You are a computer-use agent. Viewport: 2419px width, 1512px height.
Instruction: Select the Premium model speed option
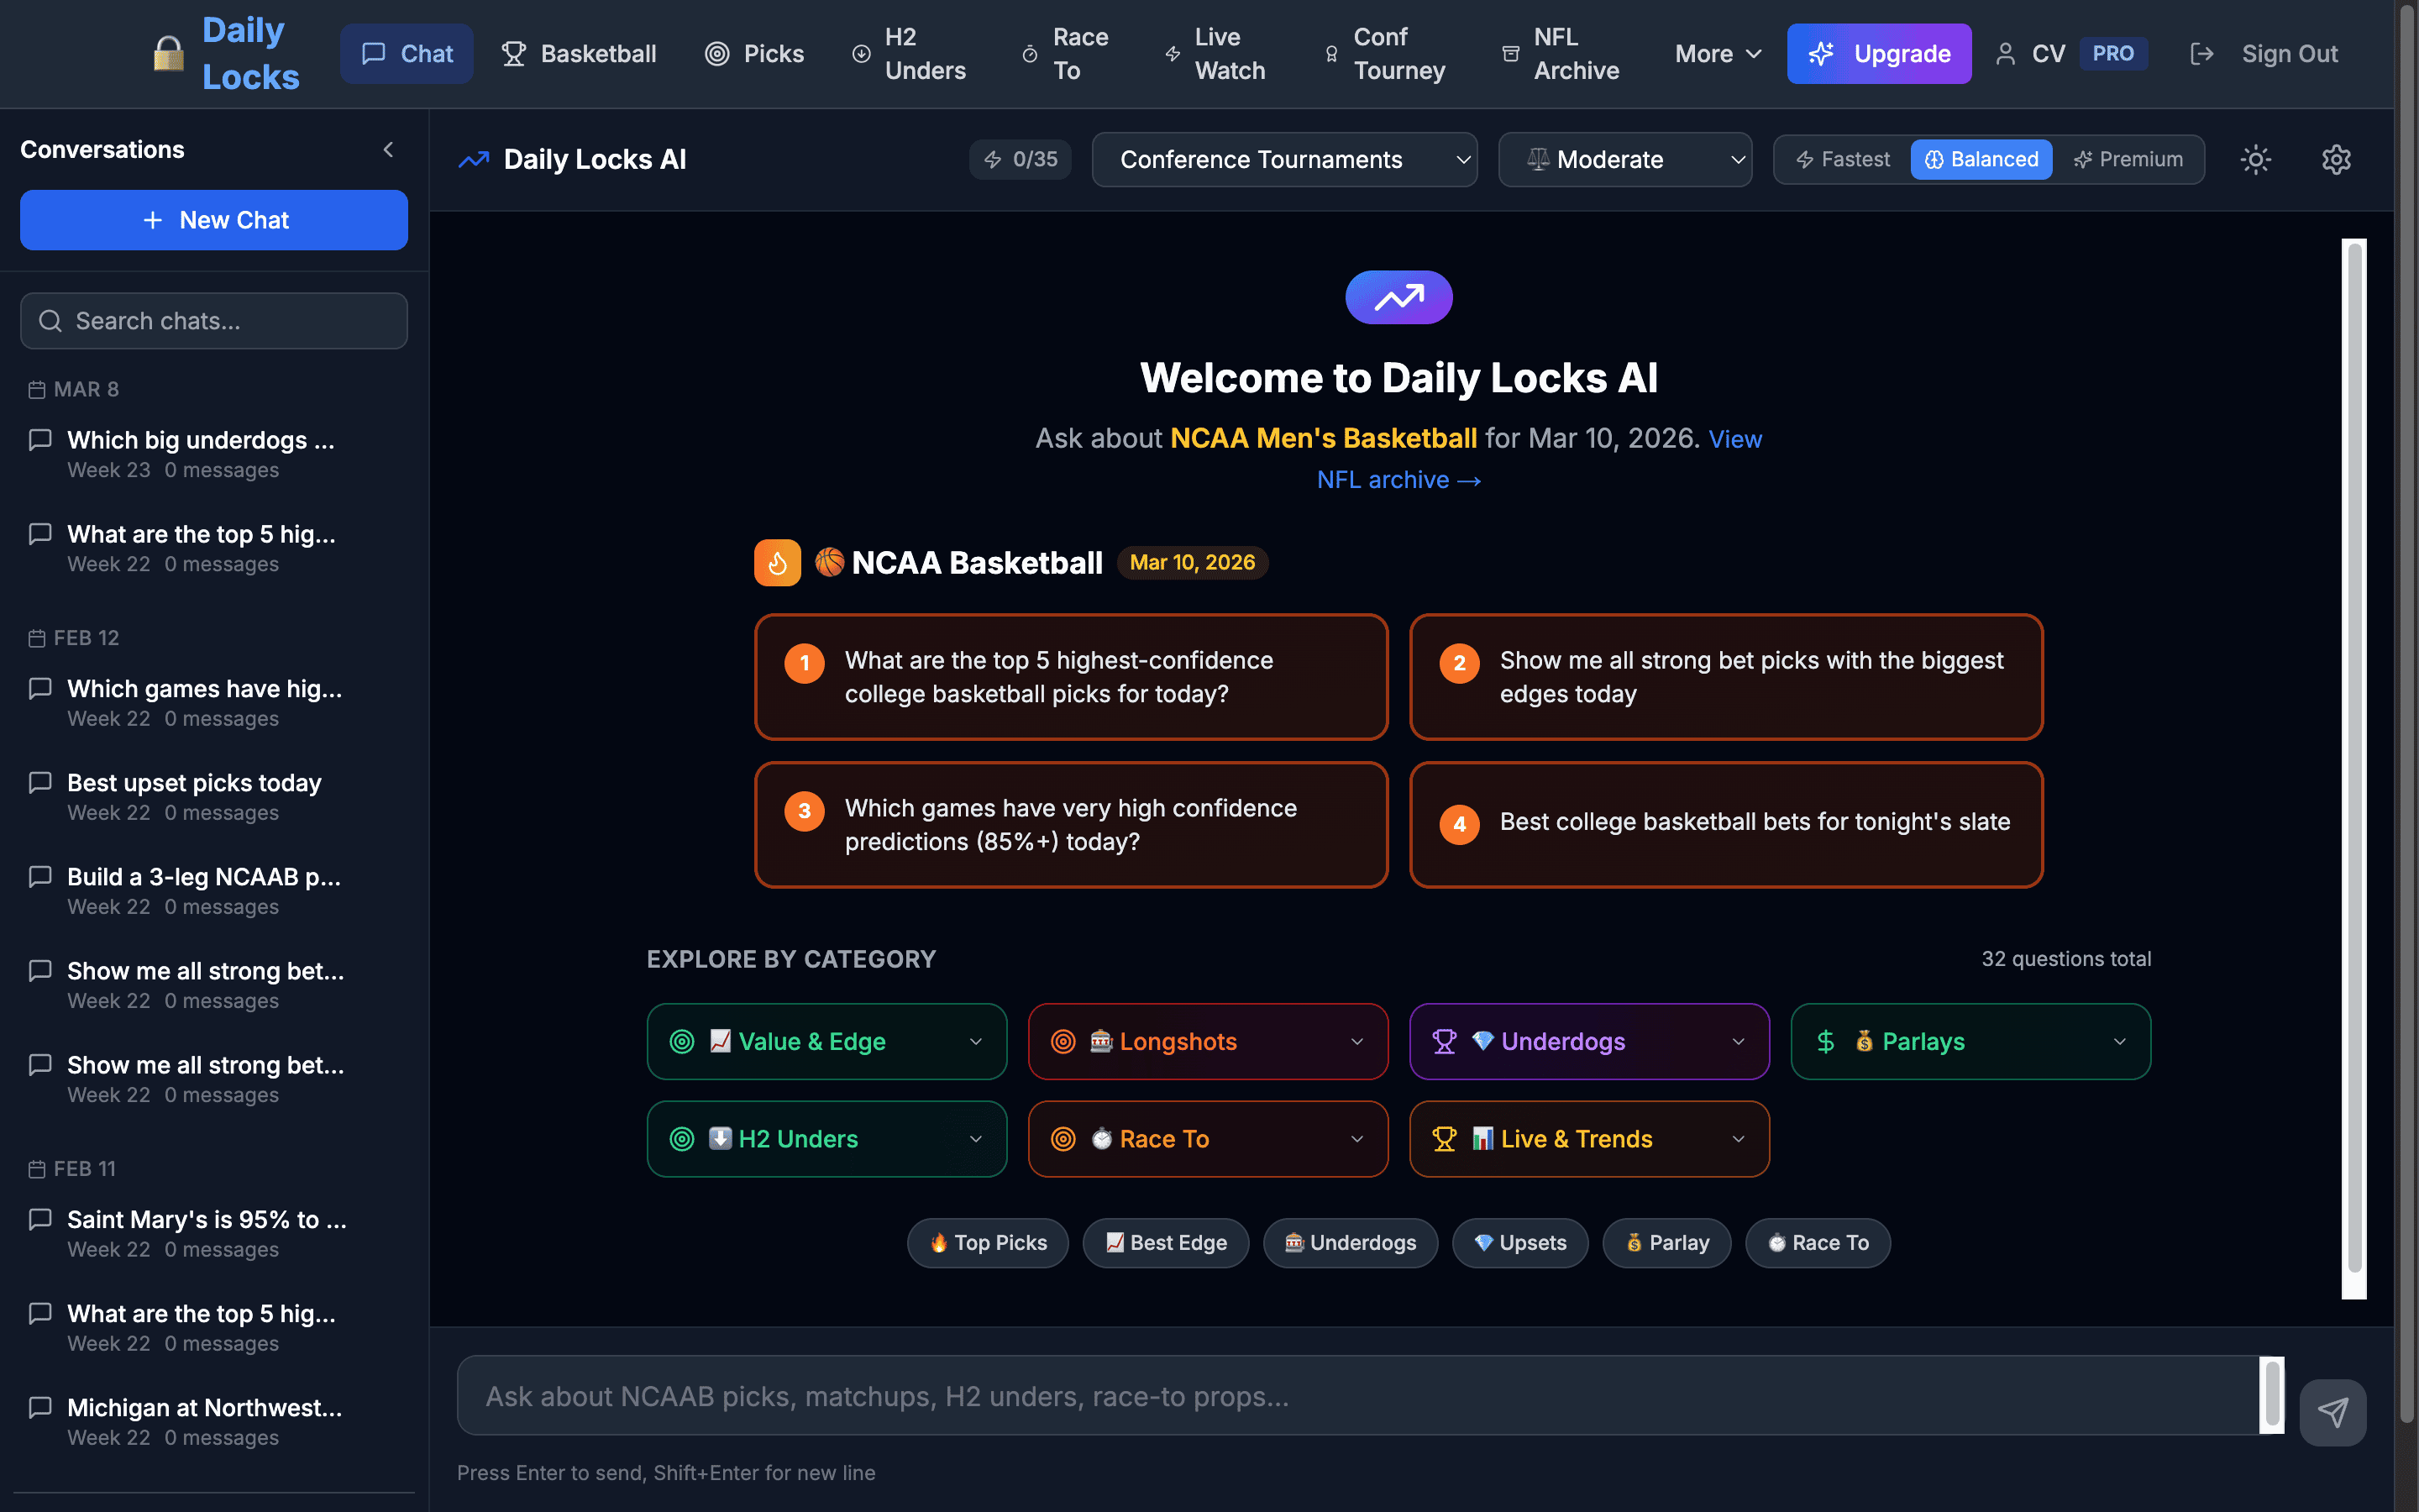(2128, 159)
